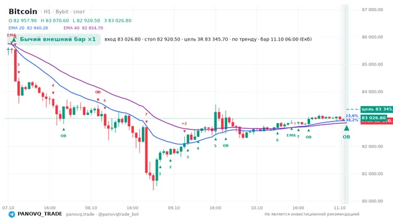The width and height of the screenshot is (393, 221).
Task: Click the close value 'З 83 026.80'
Action: click(x=117, y=20)
